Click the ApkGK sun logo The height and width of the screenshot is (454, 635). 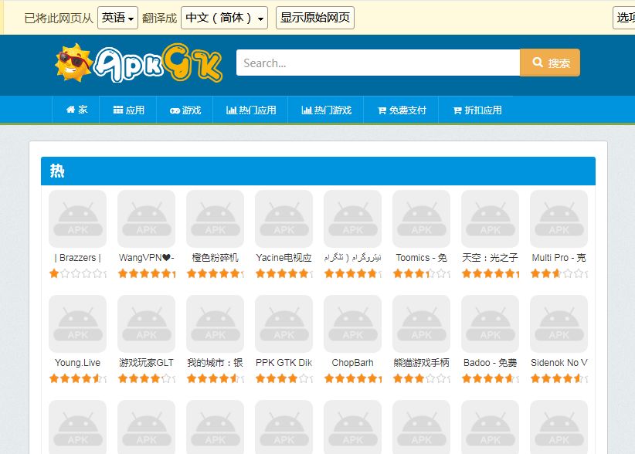click(138, 63)
